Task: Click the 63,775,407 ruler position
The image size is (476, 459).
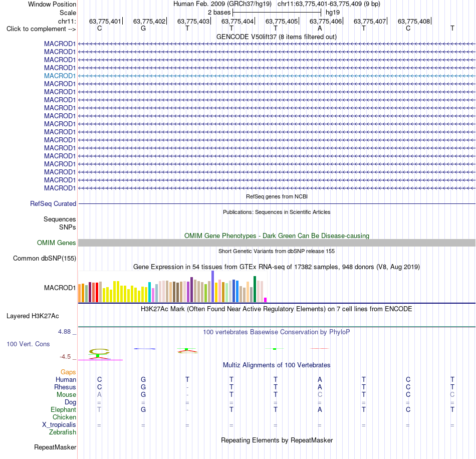Action: coord(370,21)
